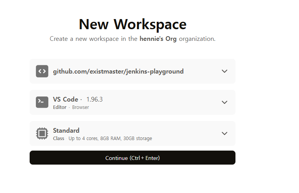Expand the repository selection chevron
The width and height of the screenshot is (299, 193).
click(225, 71)
